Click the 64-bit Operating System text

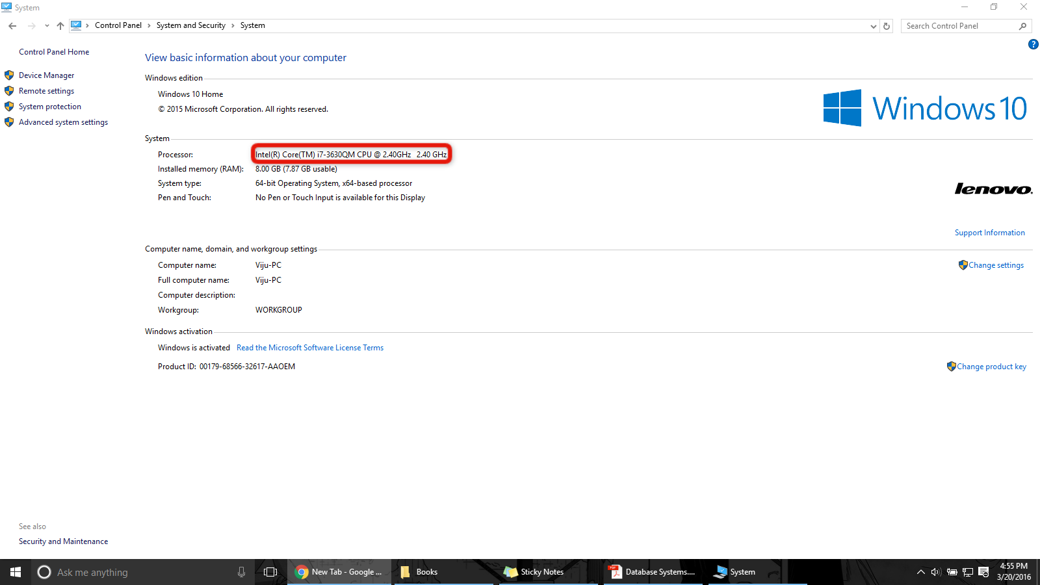click(333, 183)
